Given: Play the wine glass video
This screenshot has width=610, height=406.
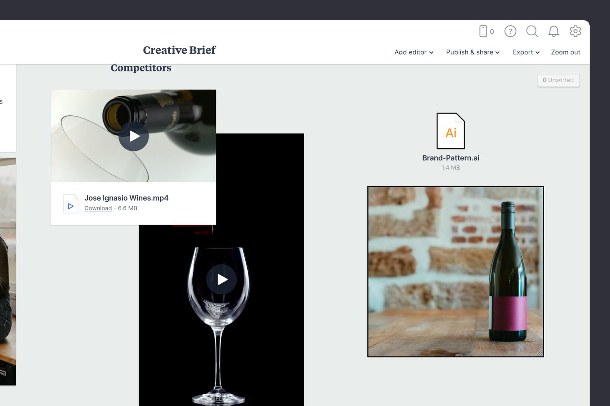Looking at the screenshot, I should point(221,279).
